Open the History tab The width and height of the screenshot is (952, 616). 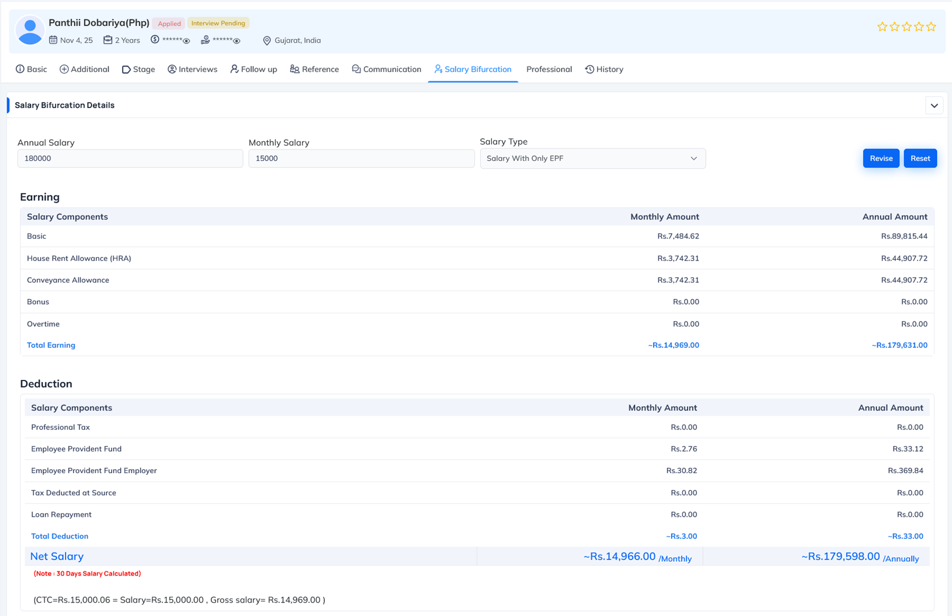point(604,69)
